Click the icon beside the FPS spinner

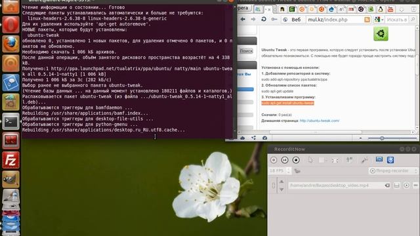tap(297, 170)
